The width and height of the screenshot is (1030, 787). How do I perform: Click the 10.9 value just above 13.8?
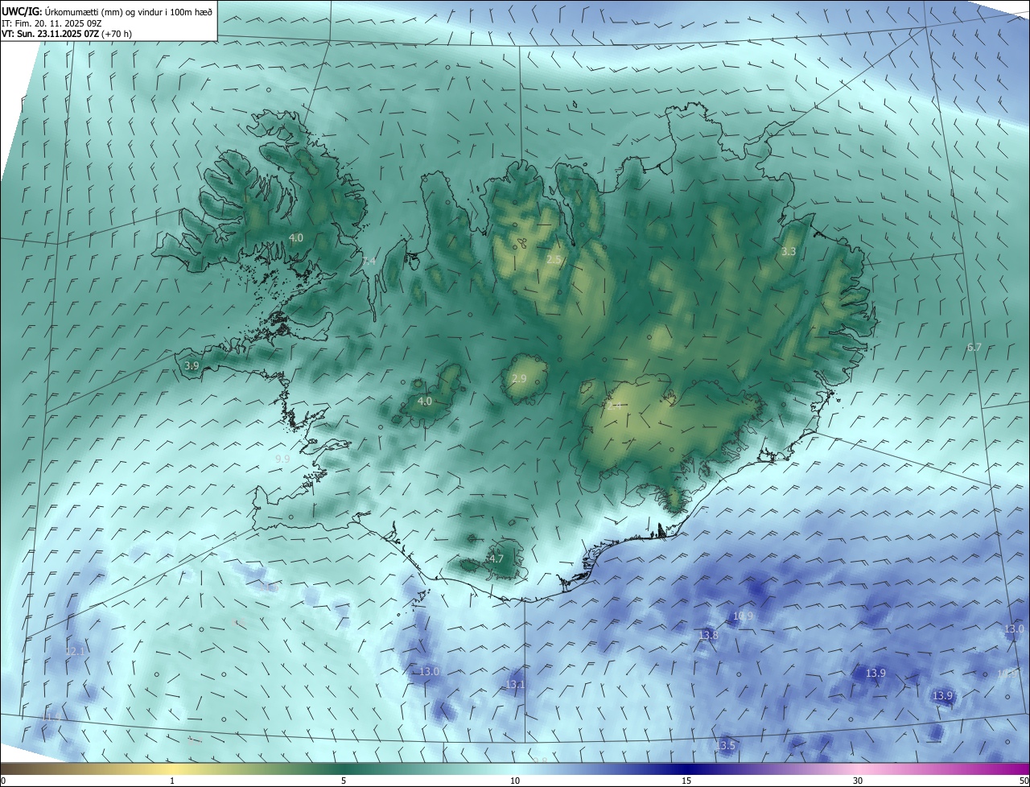click(744, 616)
